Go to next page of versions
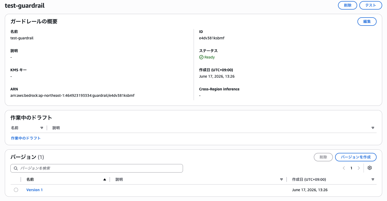The height and width of the screenshot is (201, 387). point(359,168)
